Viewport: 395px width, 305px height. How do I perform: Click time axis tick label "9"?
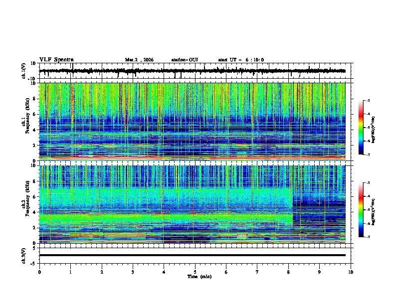point(319,272)
